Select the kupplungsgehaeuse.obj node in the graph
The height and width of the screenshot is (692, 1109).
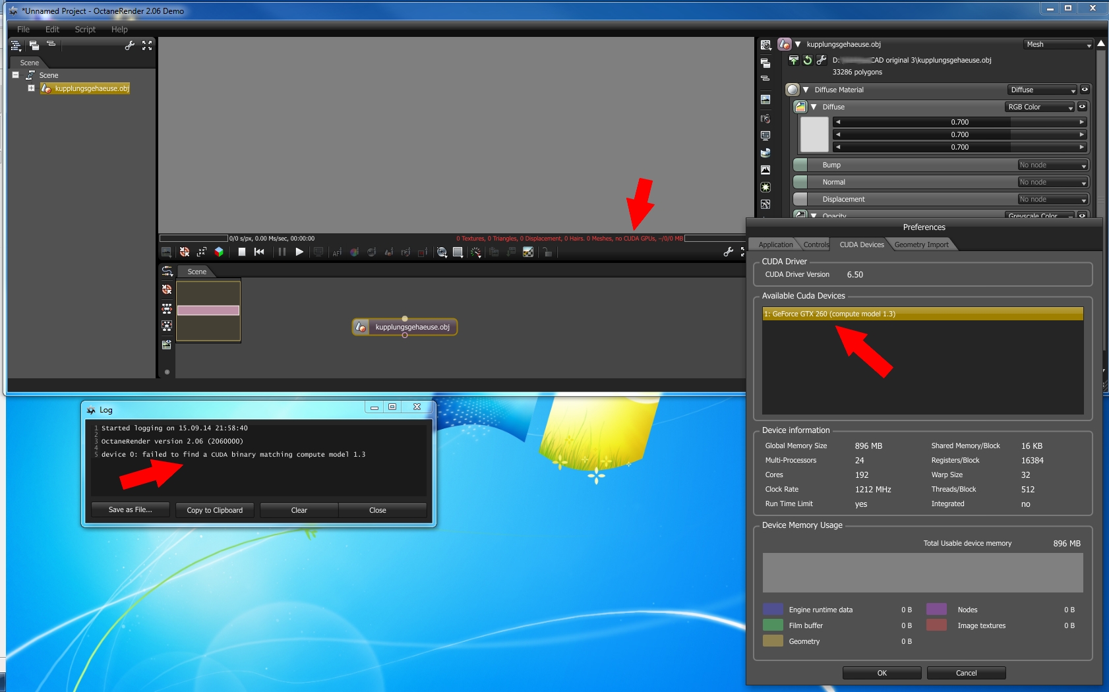click(405, 327)
